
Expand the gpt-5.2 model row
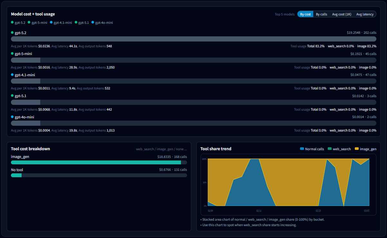[x=21, y=32]
